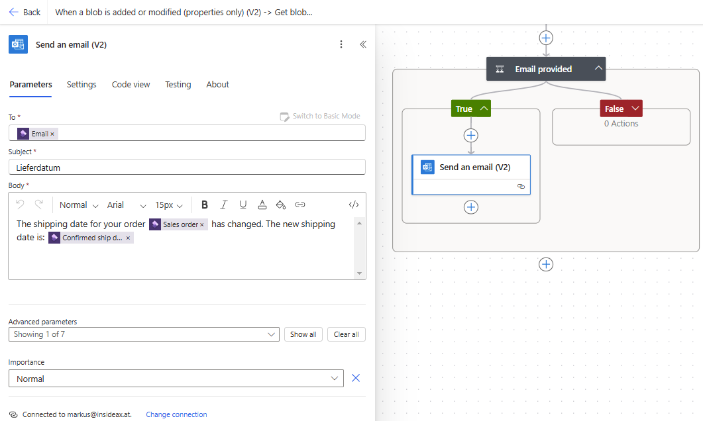703x421 pixels.
Task: Add an action below Send an email
Action: [471, 207]
